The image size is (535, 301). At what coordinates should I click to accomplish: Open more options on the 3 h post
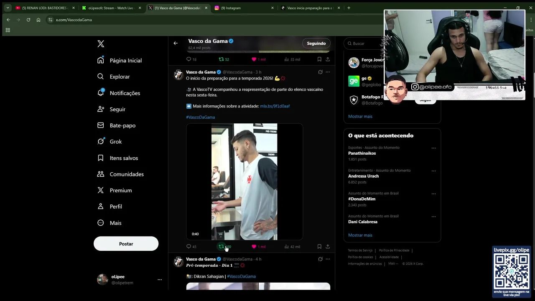(328, 72)
